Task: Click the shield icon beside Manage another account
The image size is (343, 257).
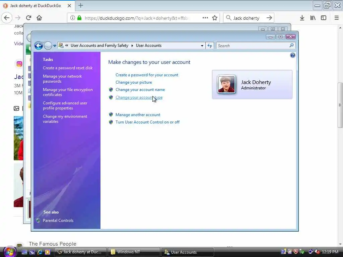Action: click(111, 114)
